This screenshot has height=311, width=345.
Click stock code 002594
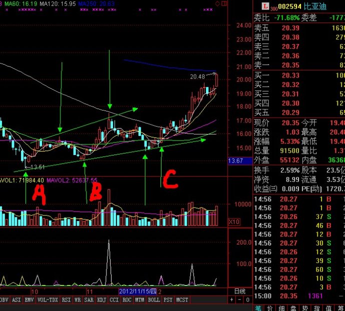click(x=289, y=6)
